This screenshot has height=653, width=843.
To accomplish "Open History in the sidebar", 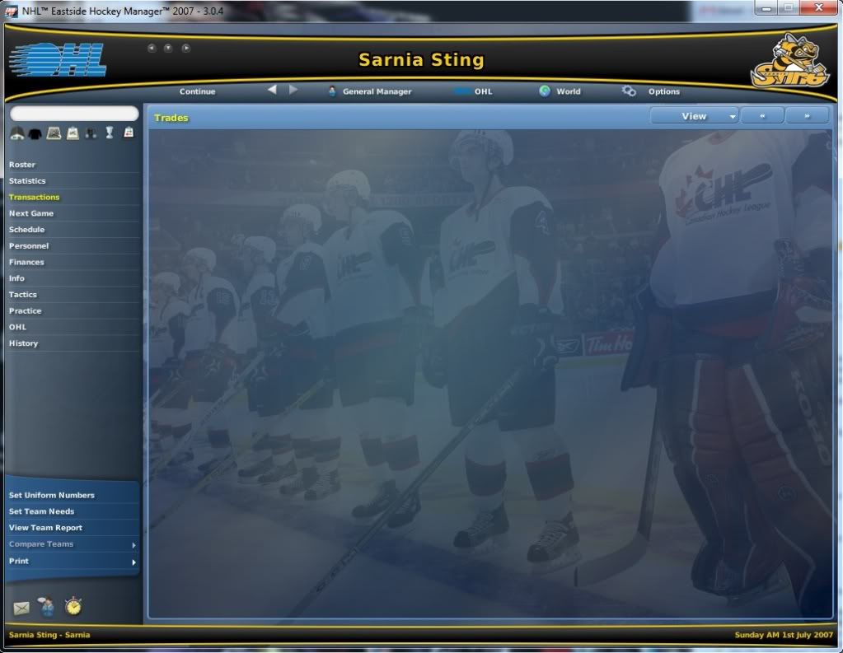I will [x=24, y=343].
